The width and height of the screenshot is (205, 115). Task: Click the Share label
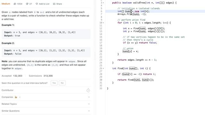(59, 4)
